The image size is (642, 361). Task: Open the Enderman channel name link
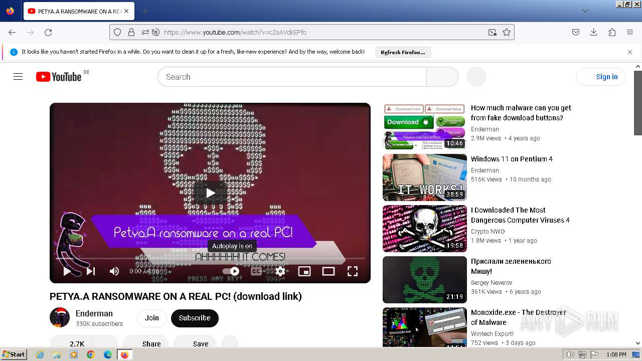[94, 313]
